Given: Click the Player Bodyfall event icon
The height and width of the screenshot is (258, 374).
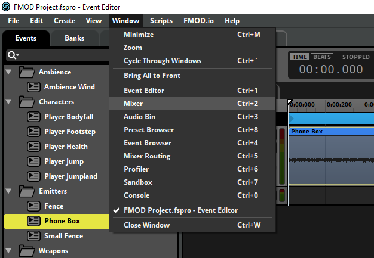Looking at the screenshot, I should [33, 117].
